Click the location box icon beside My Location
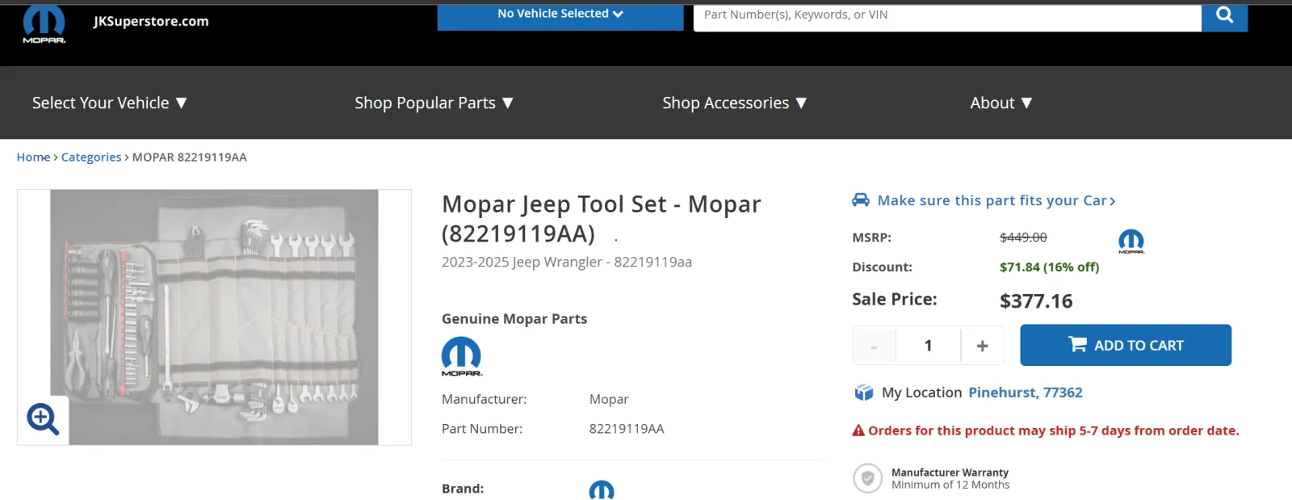 [864, 393]
